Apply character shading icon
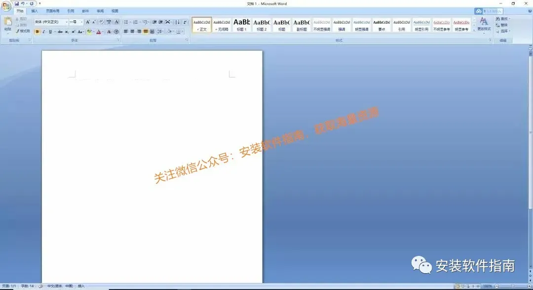The height and width of the screenshot is (290, 533). (109, 32)
